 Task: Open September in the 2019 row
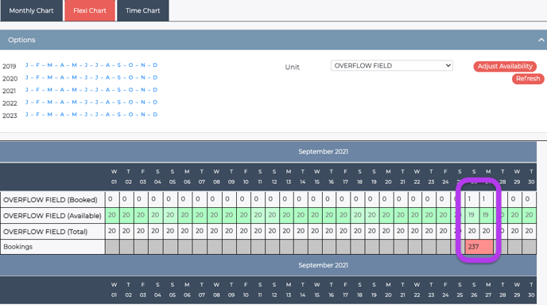click(x=119, y=65)
